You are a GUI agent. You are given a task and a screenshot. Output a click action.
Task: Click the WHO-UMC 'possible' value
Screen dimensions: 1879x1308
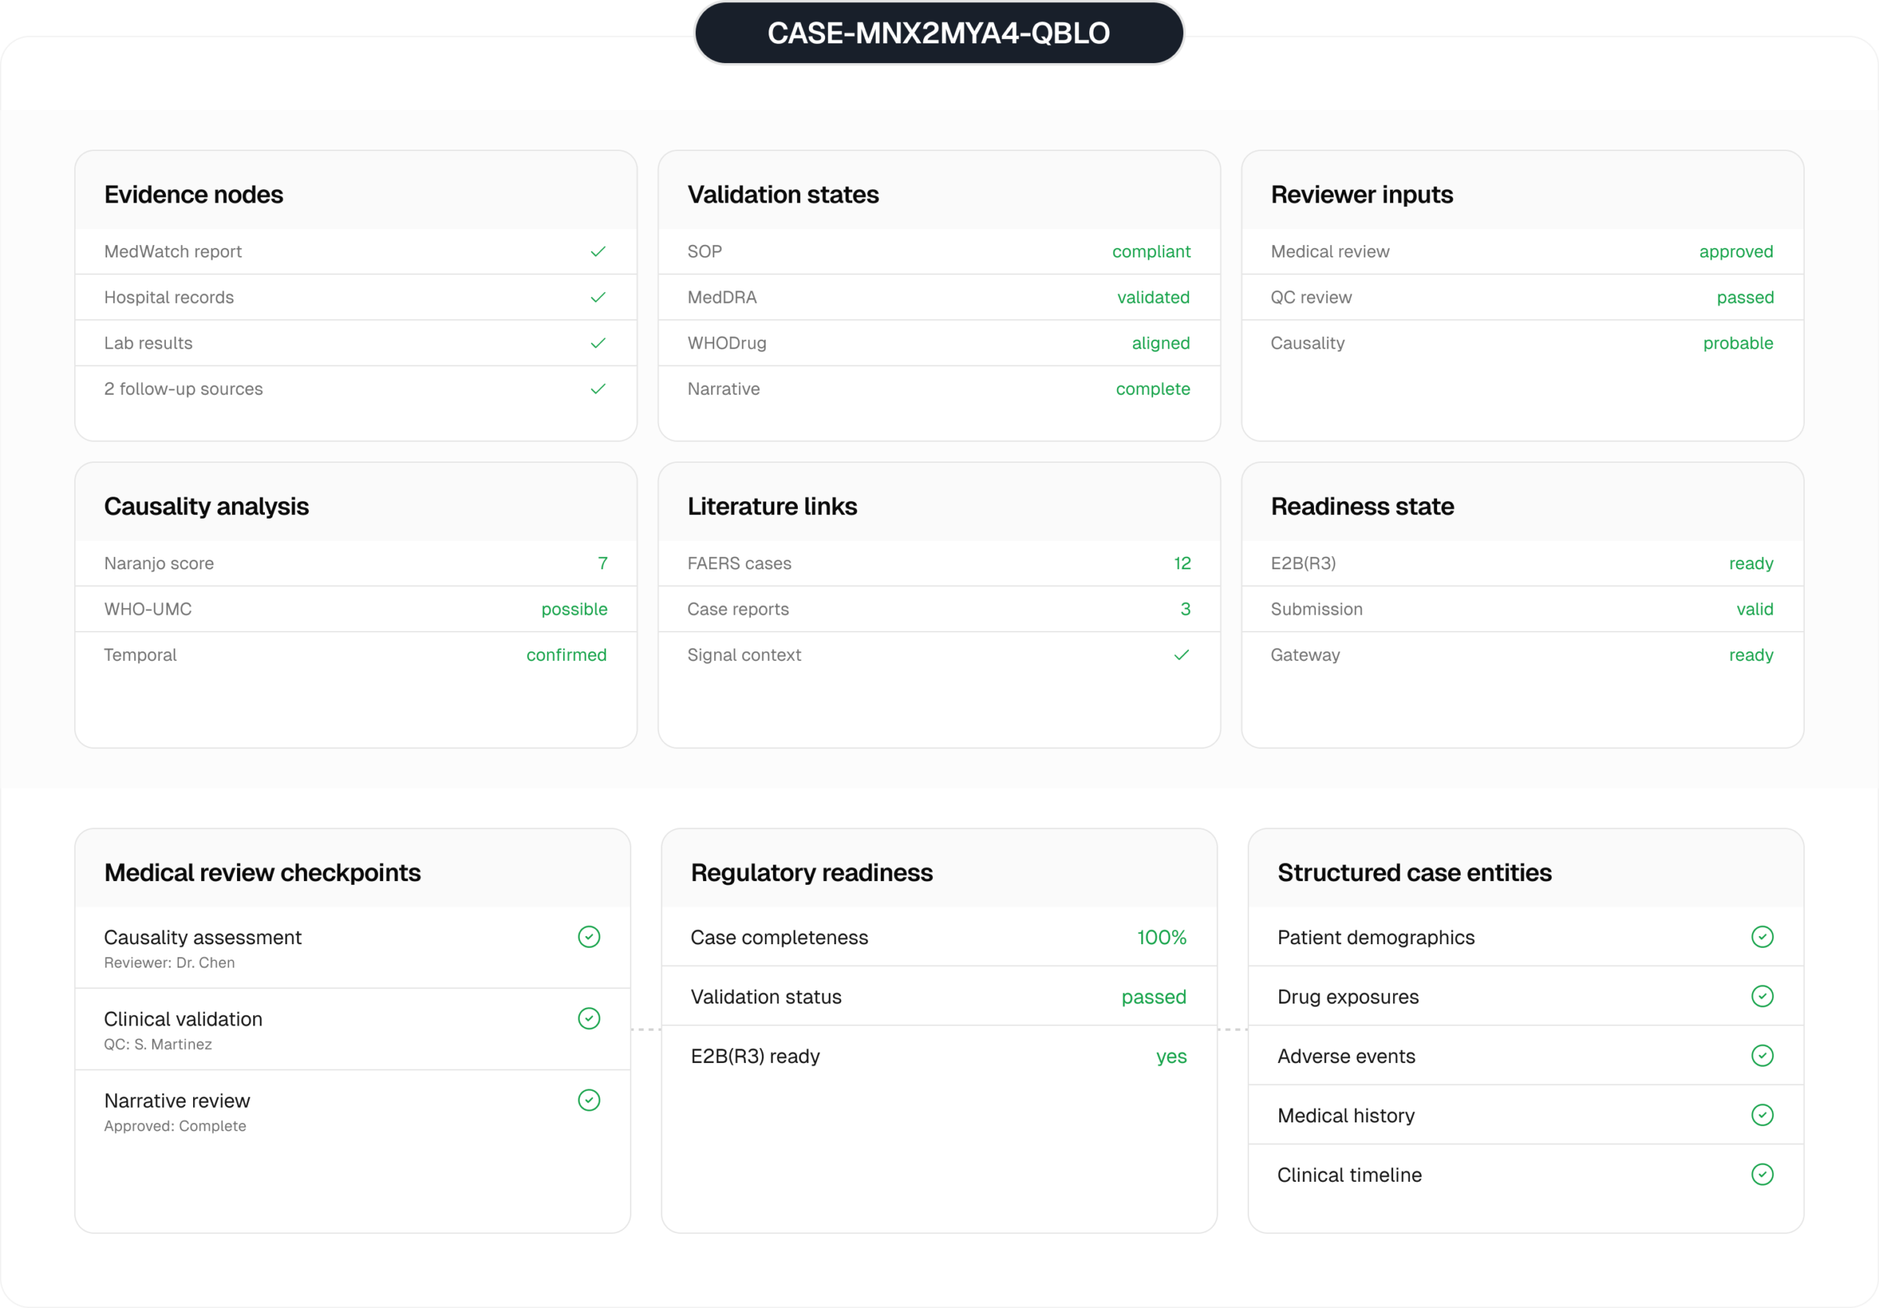(x=574, y=610)
